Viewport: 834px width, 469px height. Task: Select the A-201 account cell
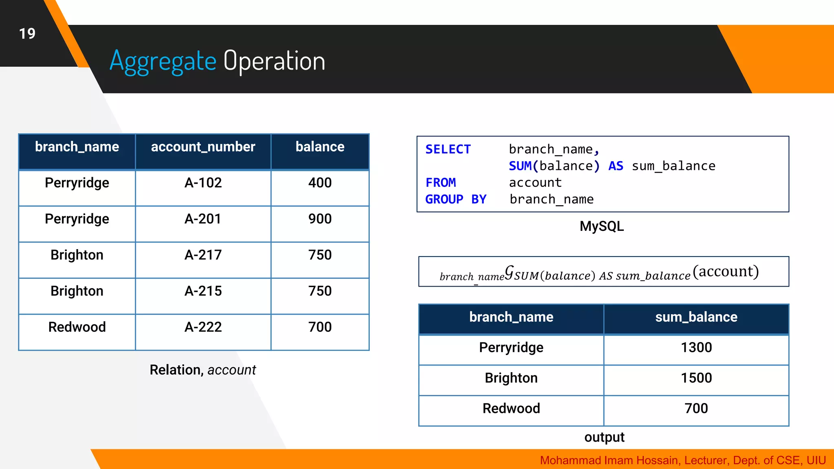pyautogui.click(x=203, y=219)
